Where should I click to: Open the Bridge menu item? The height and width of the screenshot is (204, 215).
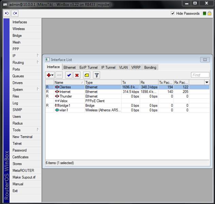(x=26, y=35)
